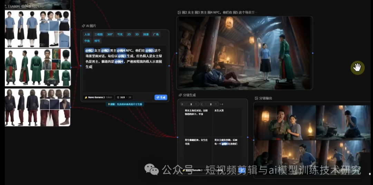Click the @图3 mention chip in the prompt

105,50
